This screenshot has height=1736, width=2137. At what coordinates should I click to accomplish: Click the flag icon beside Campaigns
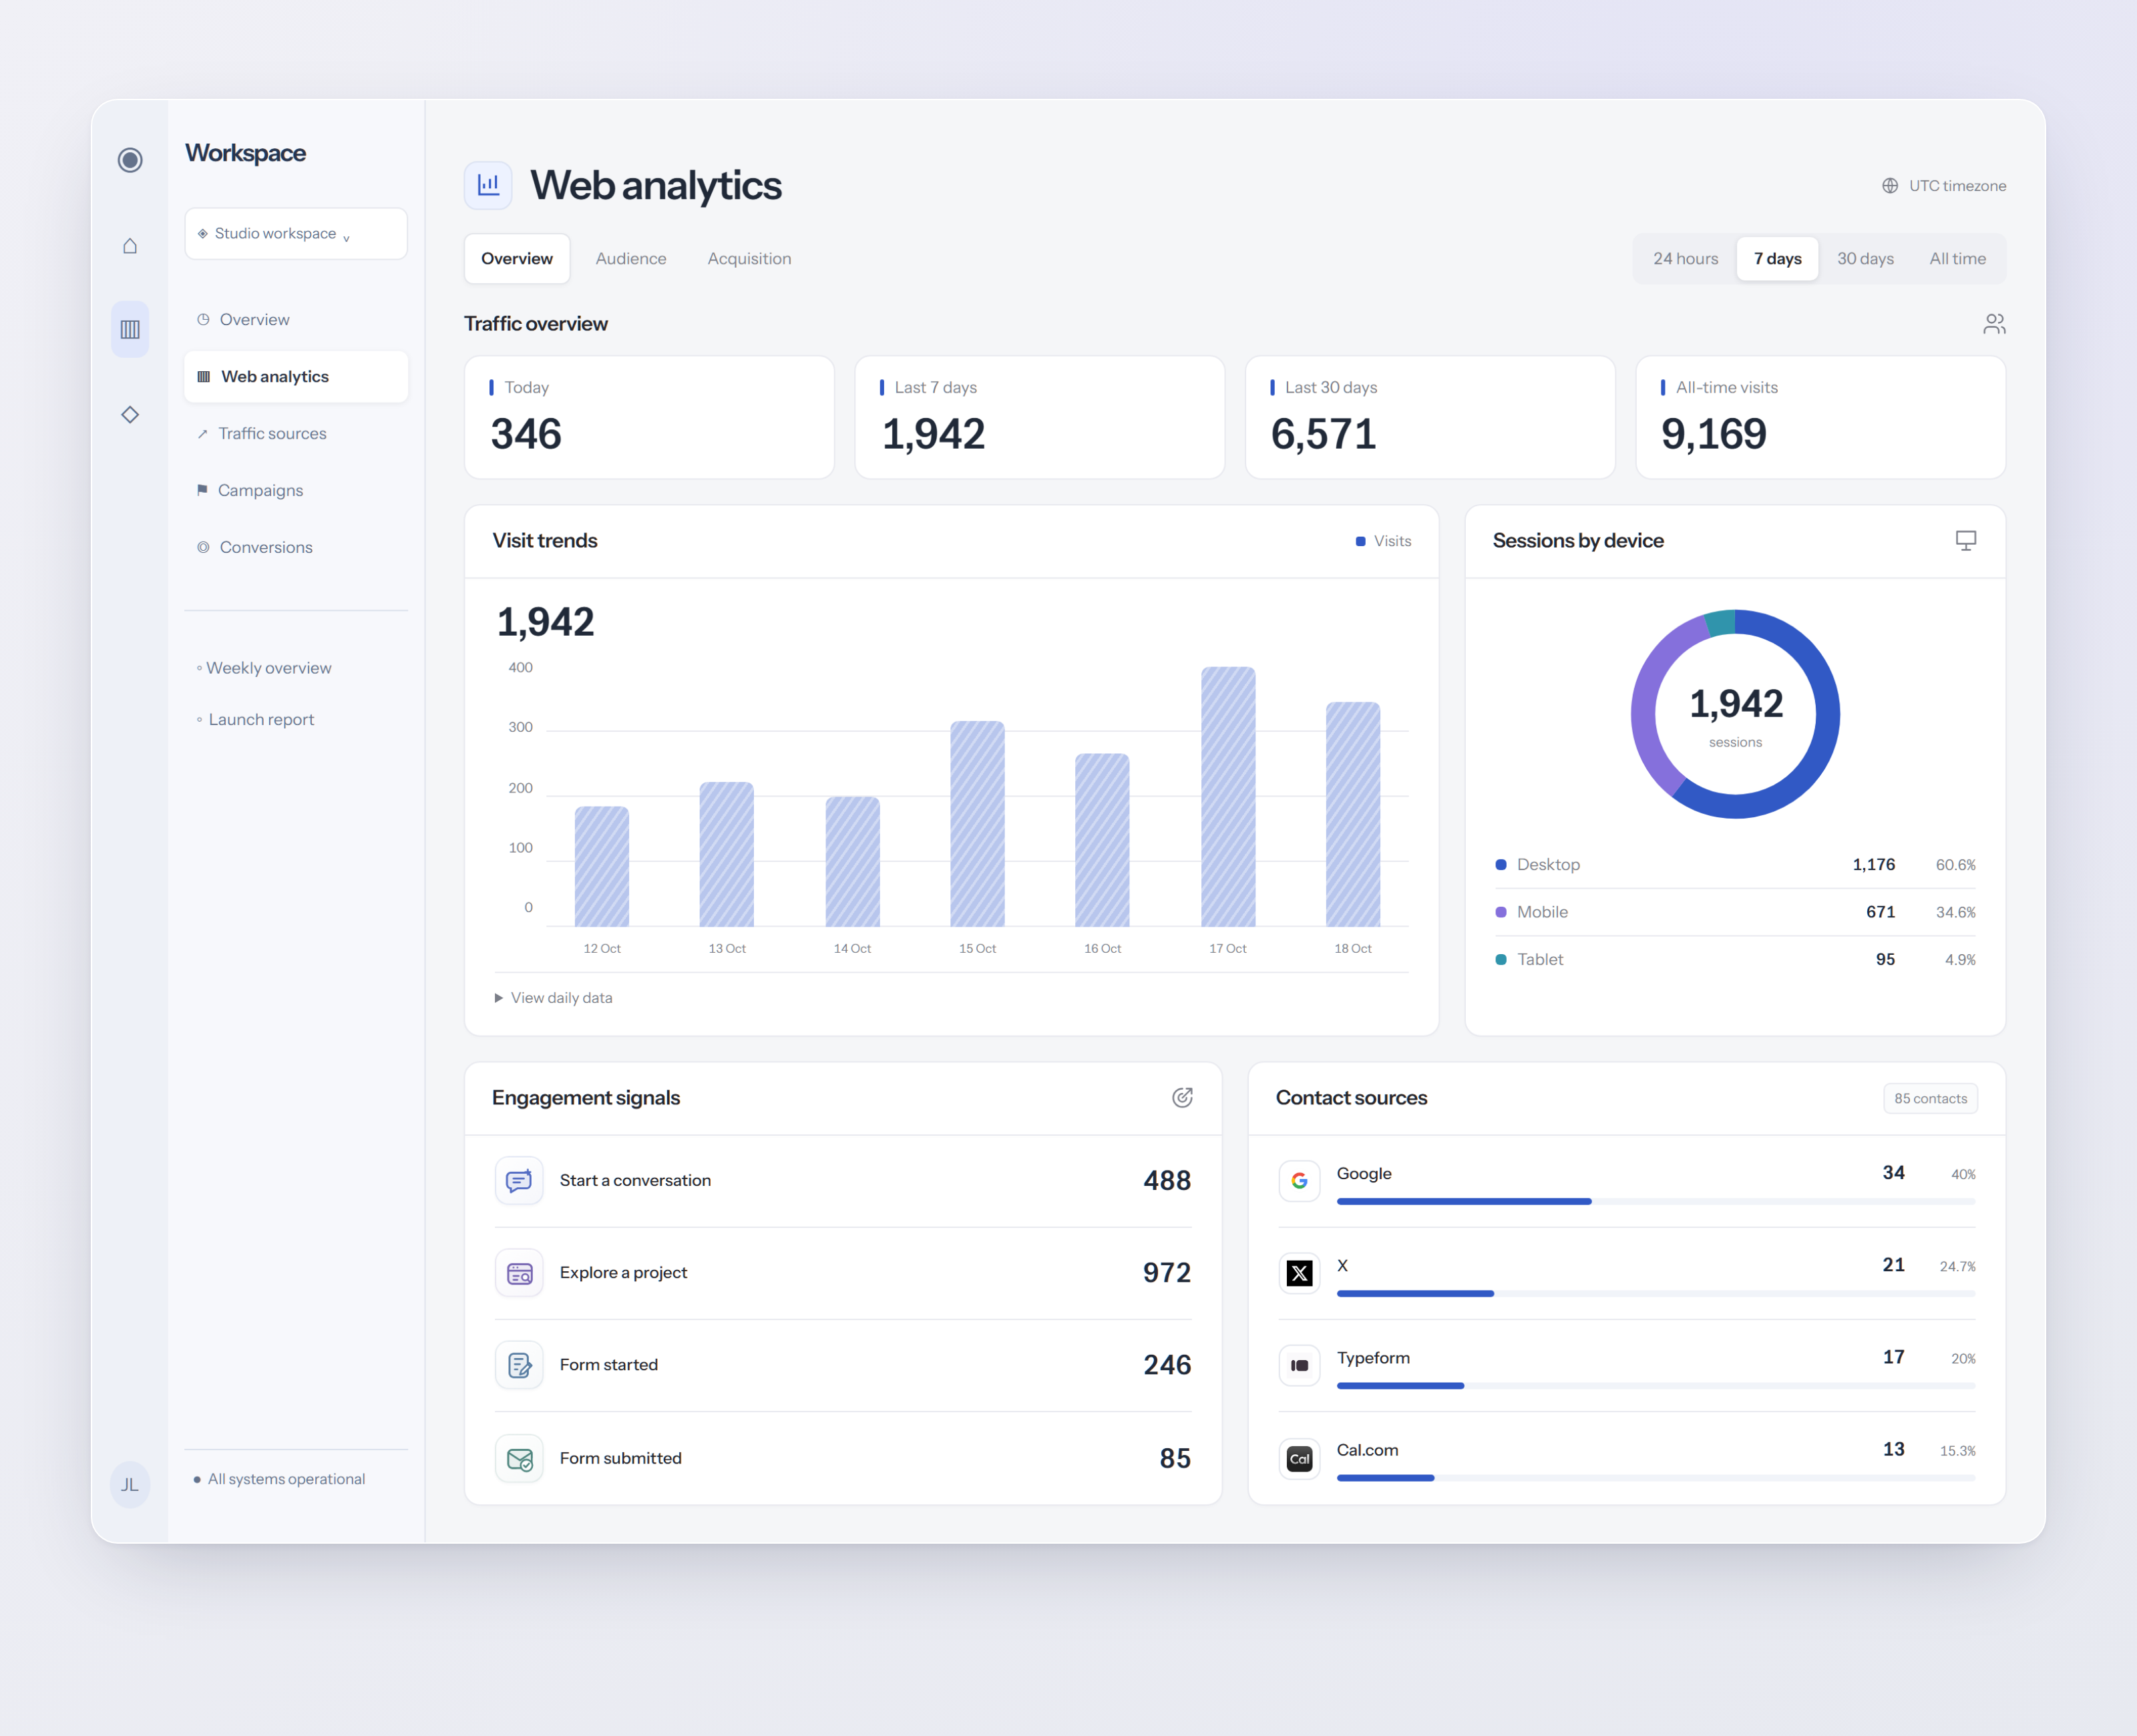point(202,490)
